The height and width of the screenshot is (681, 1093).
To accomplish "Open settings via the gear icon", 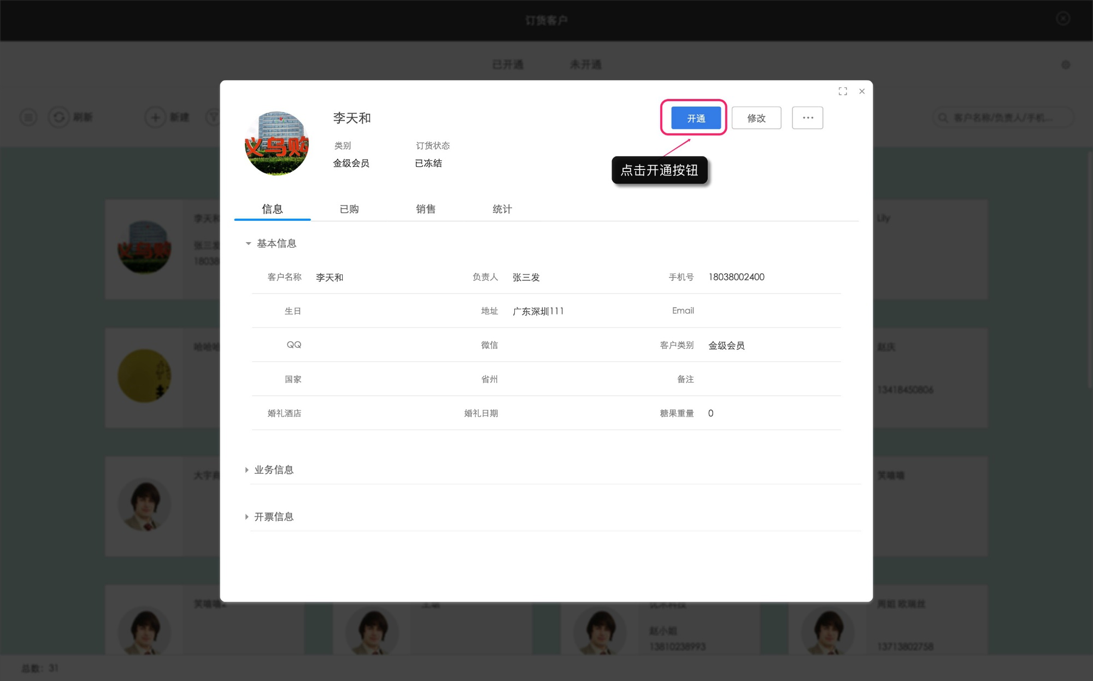I will tap(1066, 64).
